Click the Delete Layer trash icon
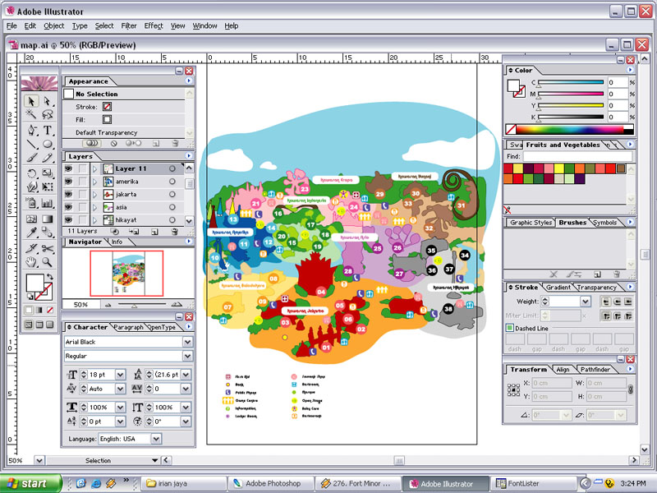 point(174,232)
